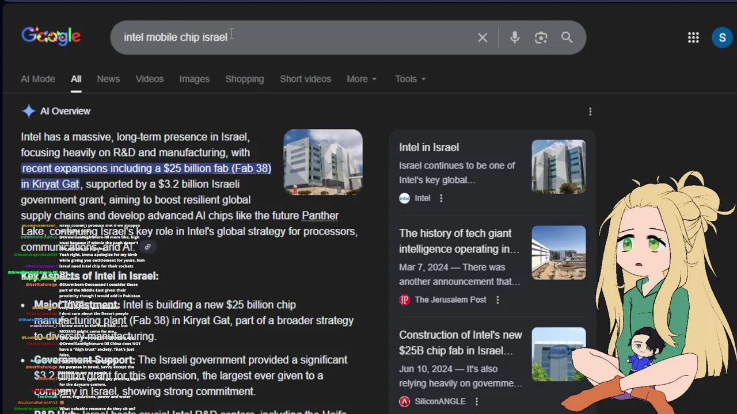Open options menu next to SiliconANGLE
Screen dimensions: 737x414
point(477,401)
